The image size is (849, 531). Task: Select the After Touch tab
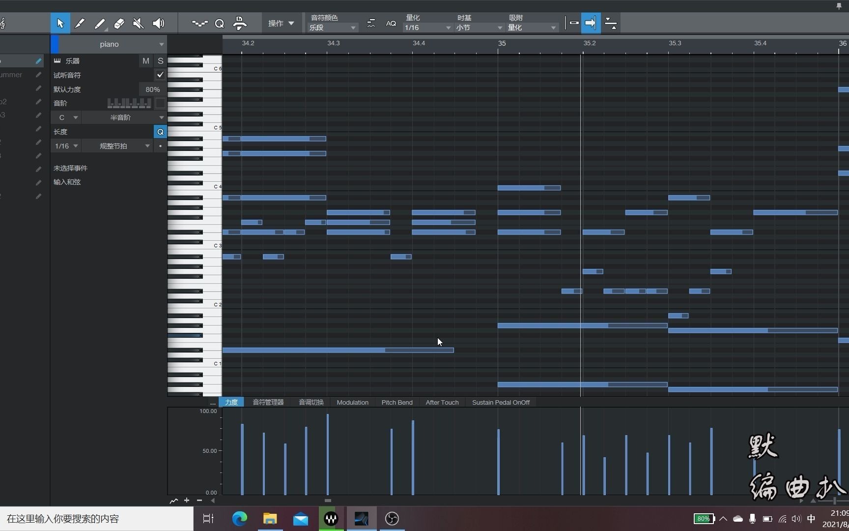coord(442,402)
